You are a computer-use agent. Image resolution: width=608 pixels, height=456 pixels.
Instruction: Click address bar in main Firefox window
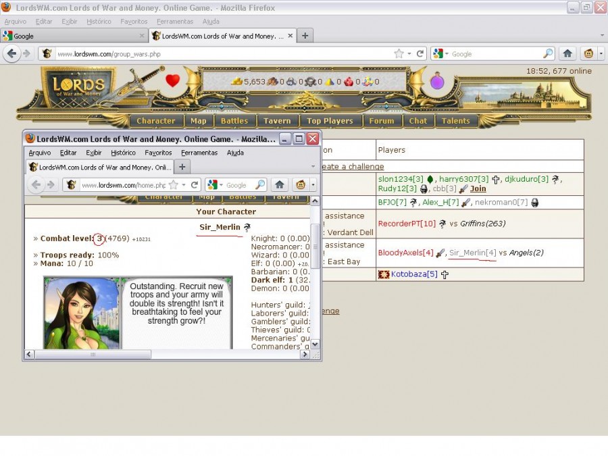[x=224, y=54]
